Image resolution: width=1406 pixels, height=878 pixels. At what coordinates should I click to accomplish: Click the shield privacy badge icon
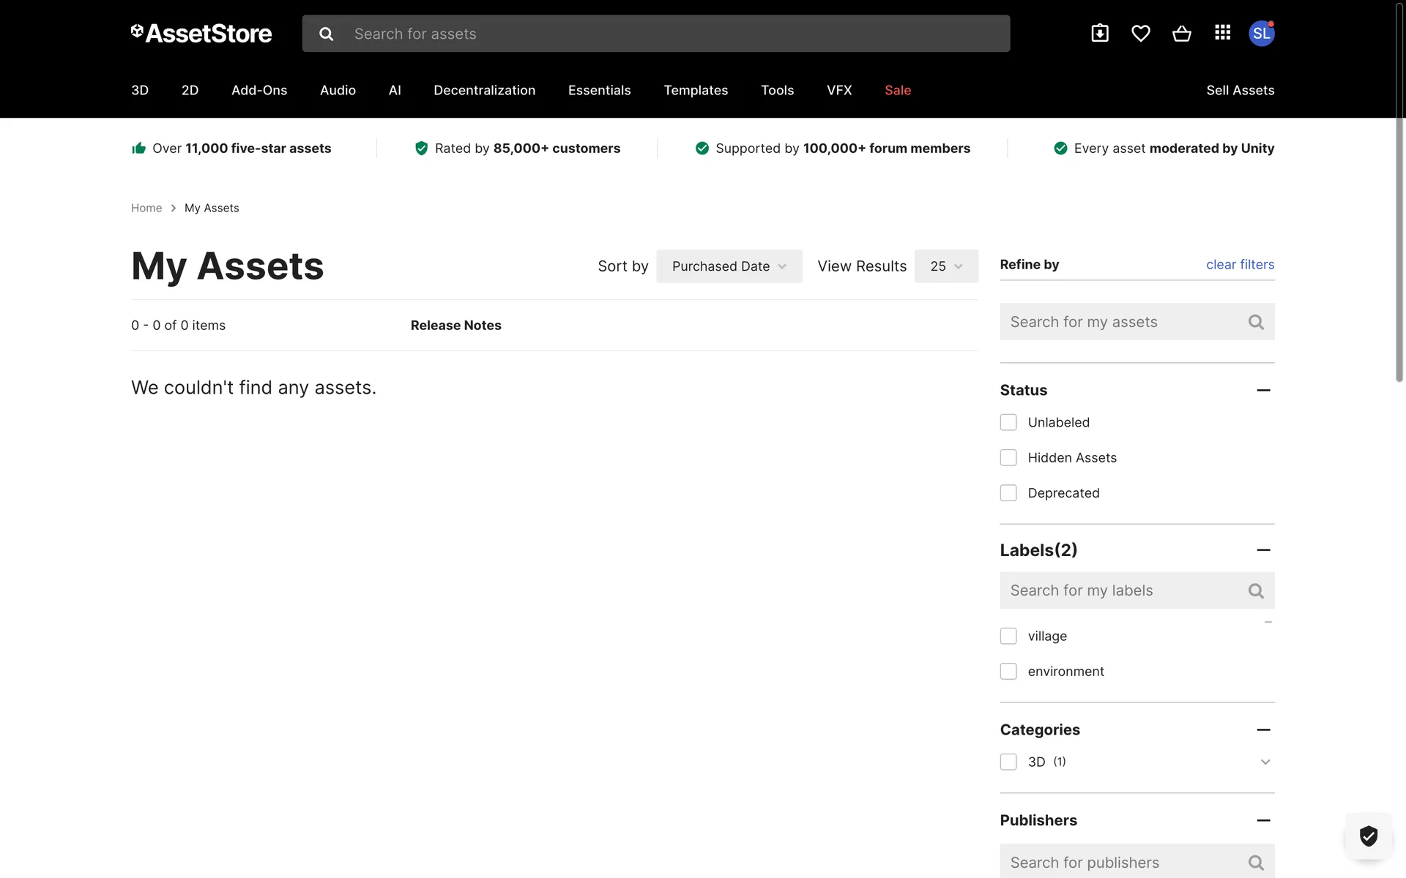(x=1368, y=836)
